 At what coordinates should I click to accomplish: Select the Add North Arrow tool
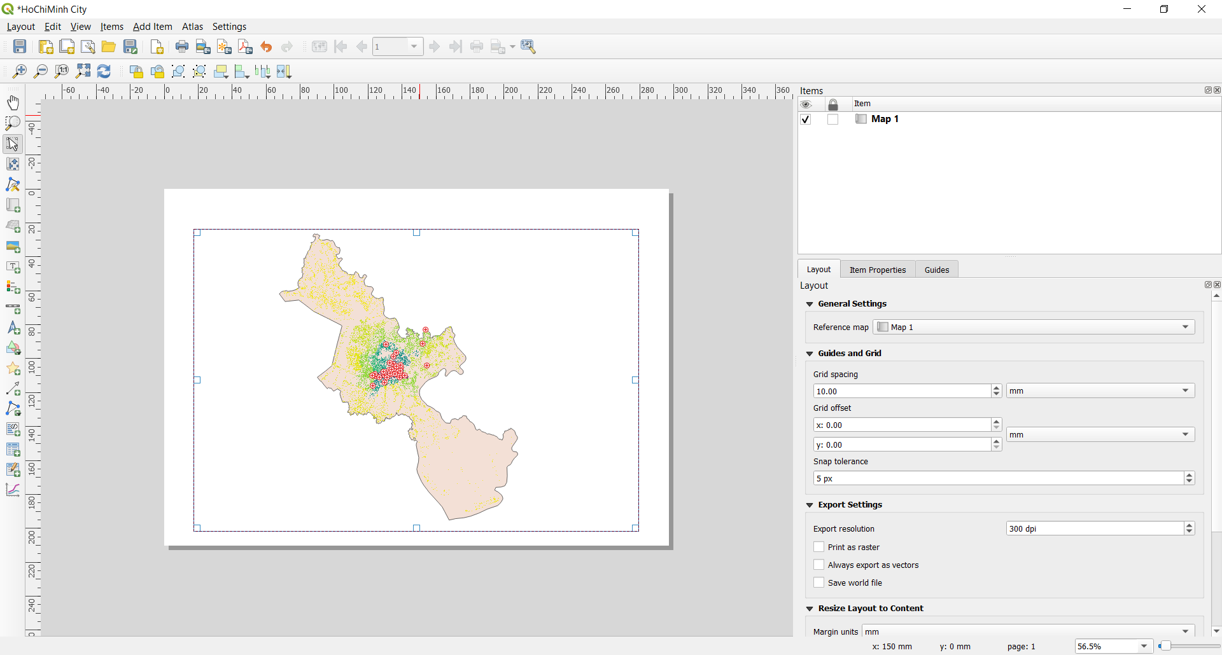click(13, 328)
